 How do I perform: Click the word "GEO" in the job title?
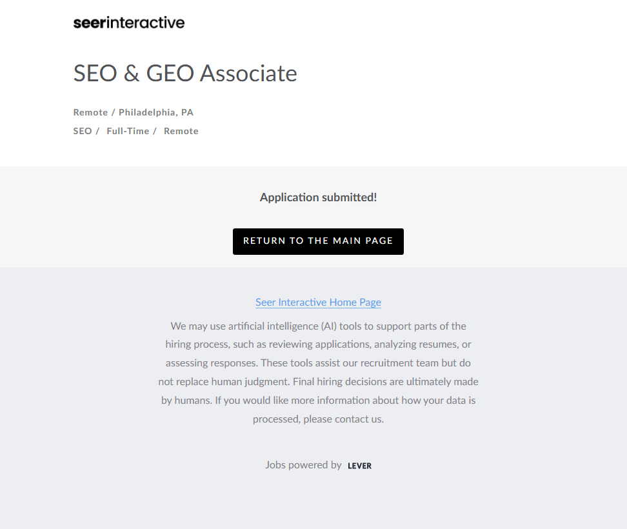[170, 74]
